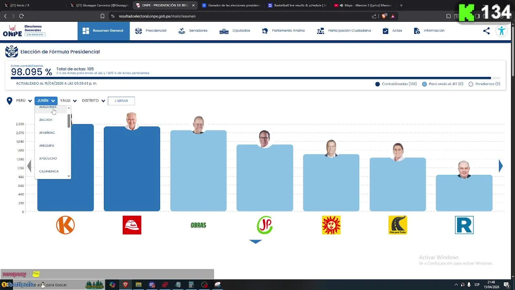Image resolution: width=515 pixels, height=290 pixels.
Task: Click the LIMPIAR button
Action: click(x=121, y=101)
